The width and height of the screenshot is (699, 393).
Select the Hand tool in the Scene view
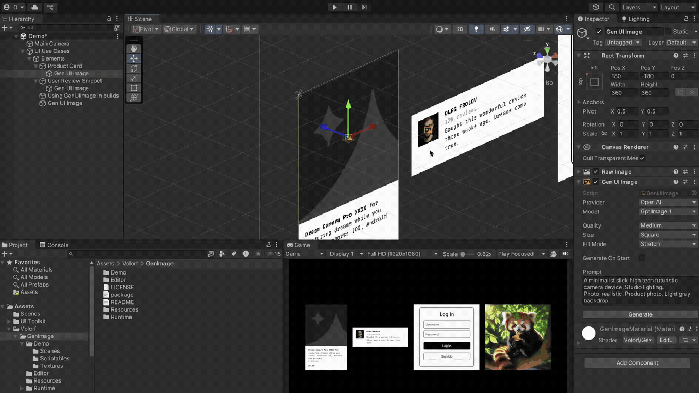point(134,49)
